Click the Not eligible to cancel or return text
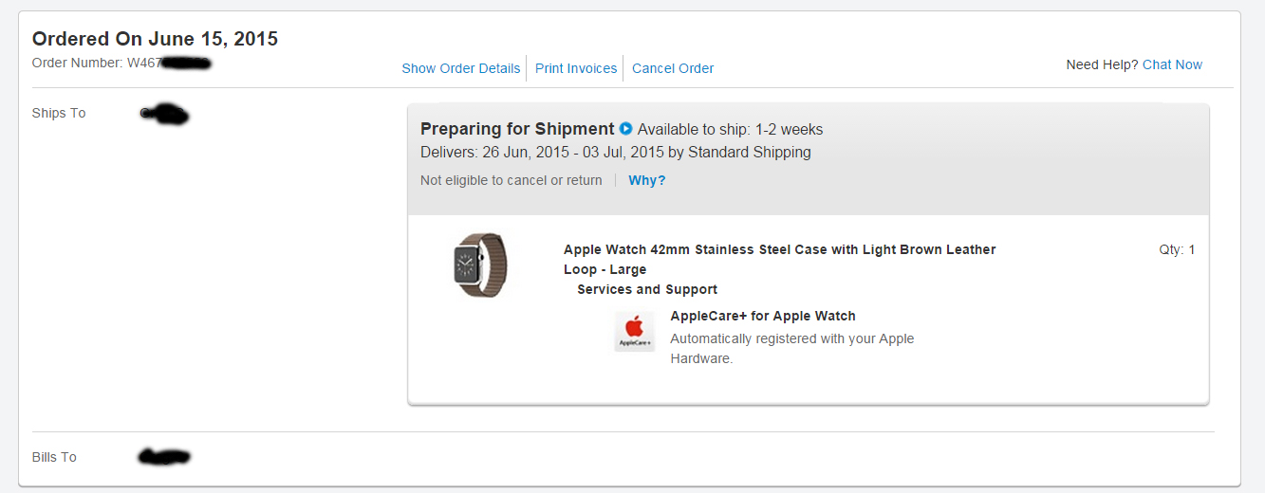 coord(511,180)
